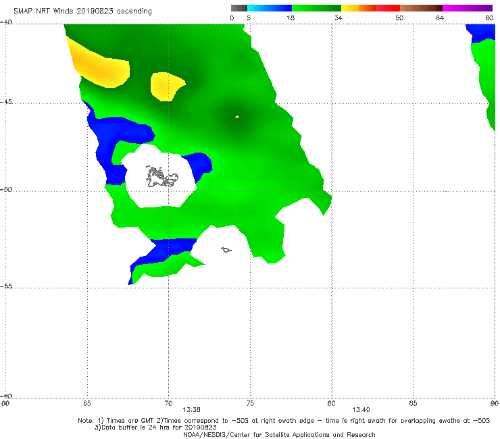Image resolution: width=500 pixels, height=439 pixels.
Task: Click the latitude label '-50'
Action: pos(6,189)
